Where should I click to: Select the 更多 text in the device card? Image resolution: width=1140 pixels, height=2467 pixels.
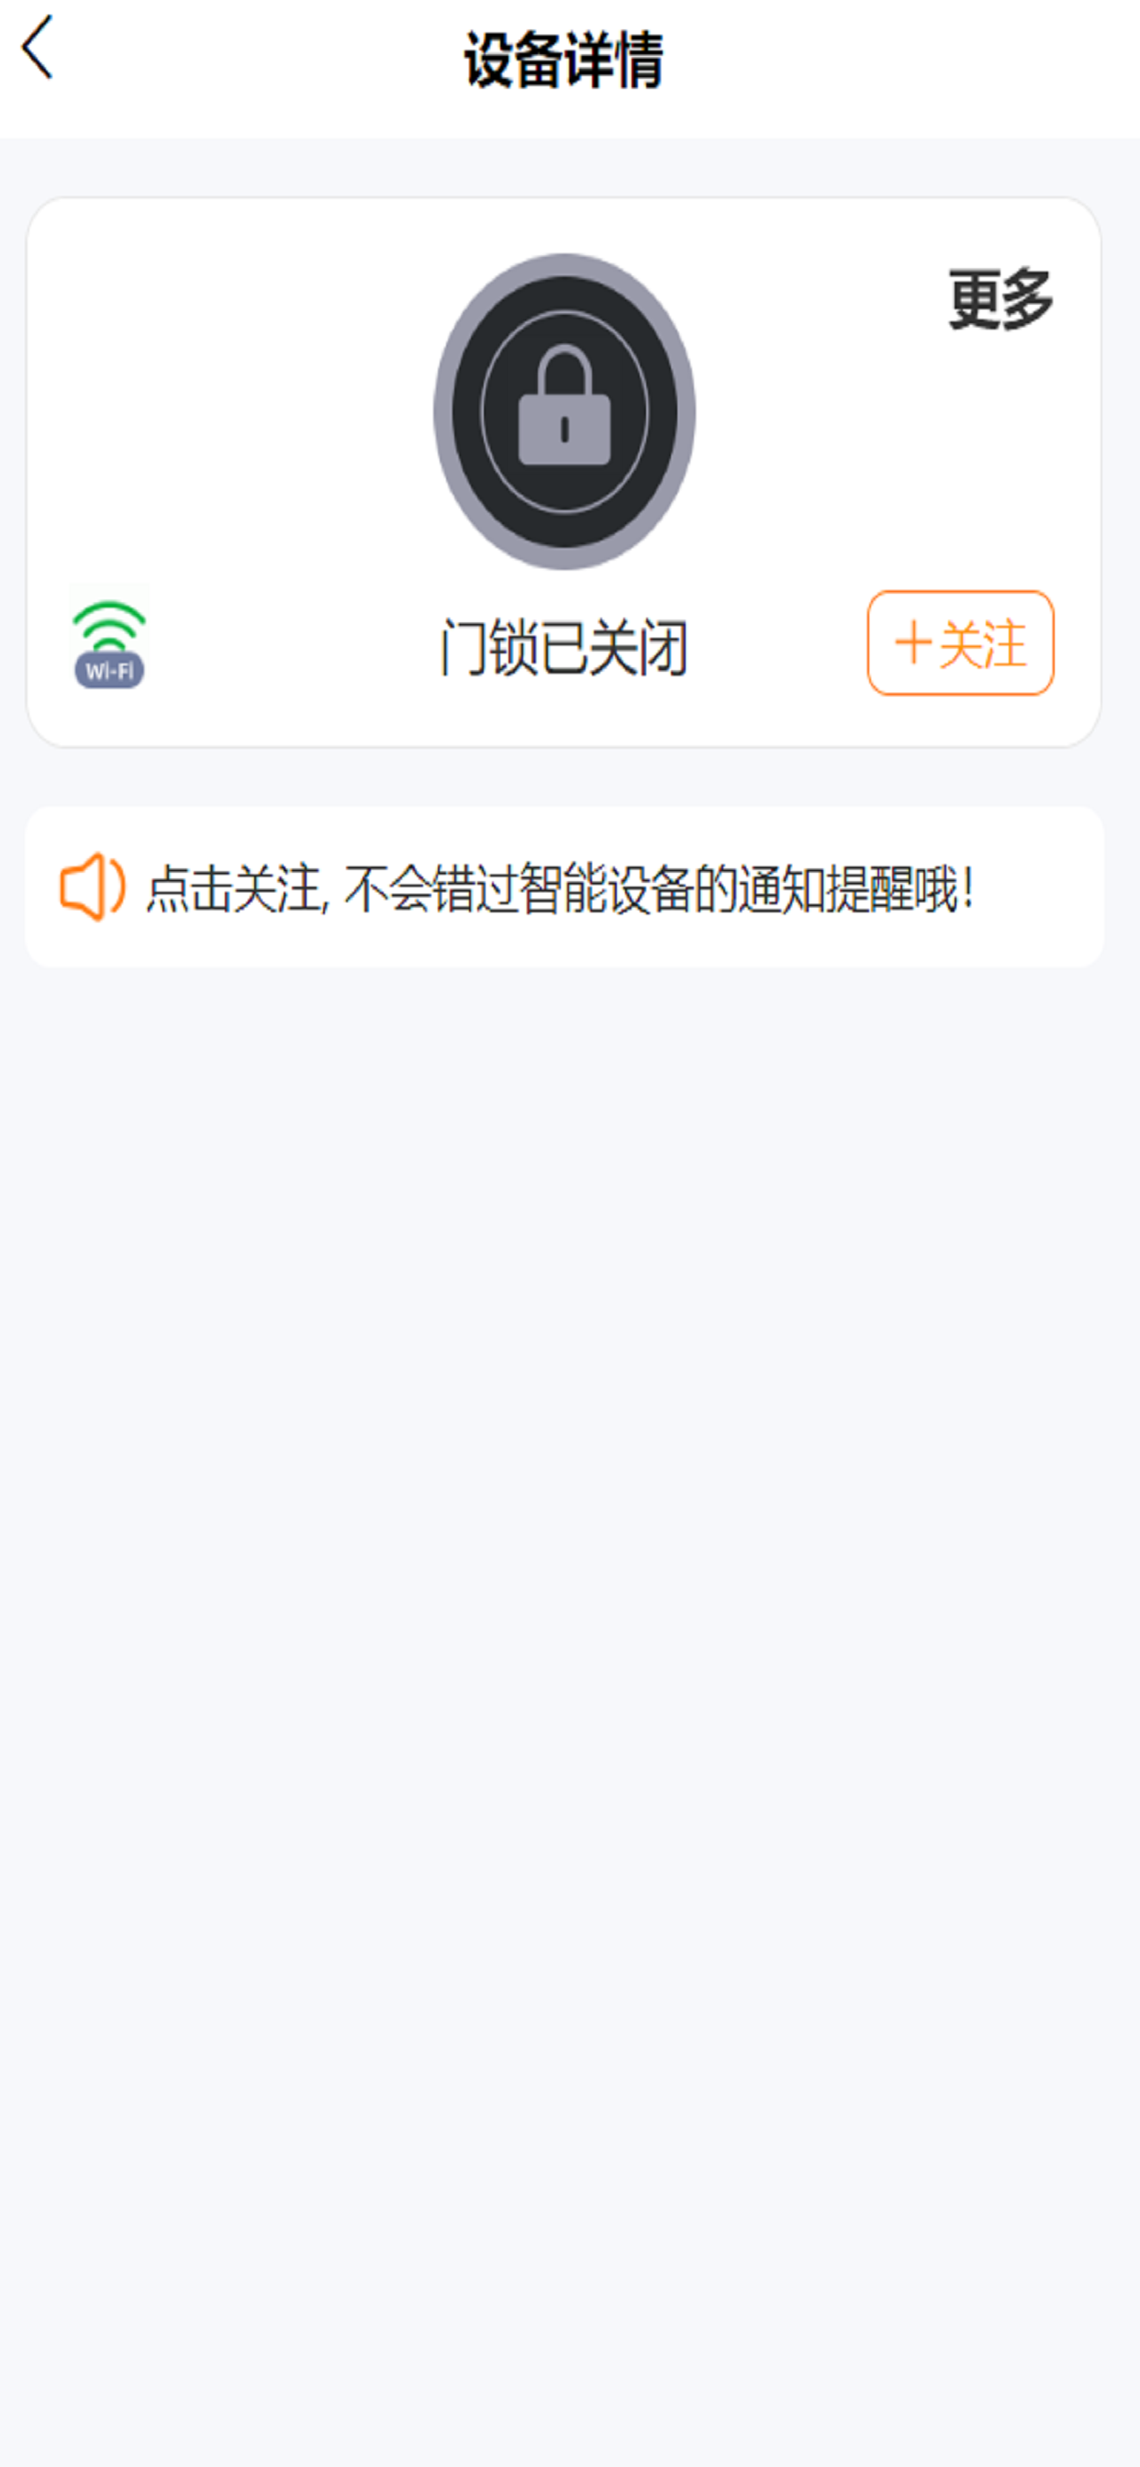click(x=1001, y=299)
